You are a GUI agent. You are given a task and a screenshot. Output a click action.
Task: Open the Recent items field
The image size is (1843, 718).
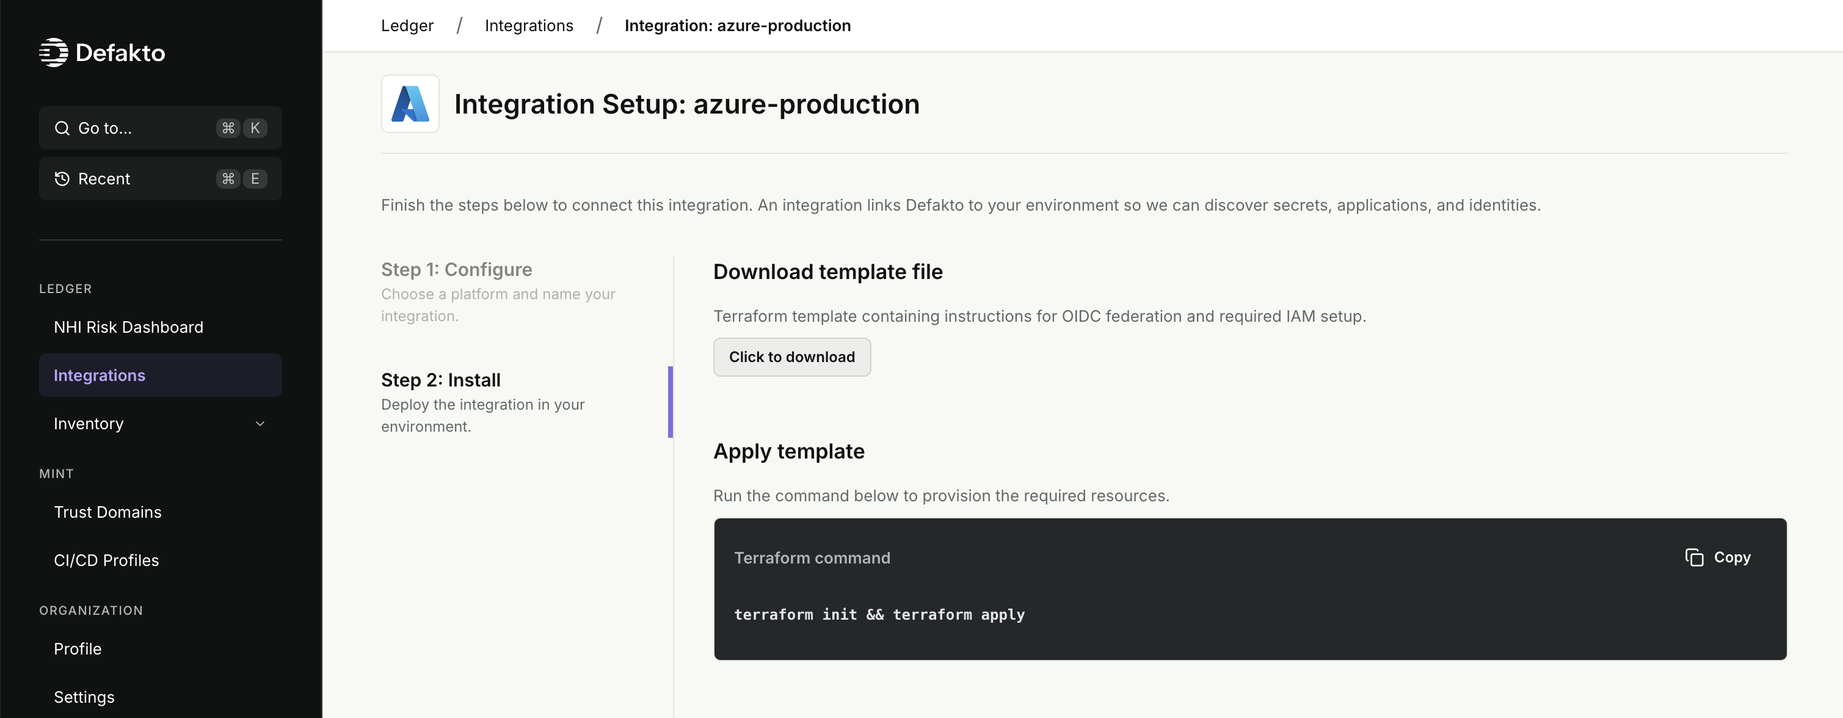coord(160,179)
